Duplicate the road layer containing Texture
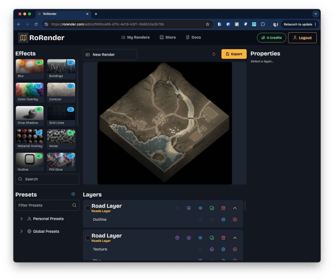The image size is (334, 280). [212, 238]
